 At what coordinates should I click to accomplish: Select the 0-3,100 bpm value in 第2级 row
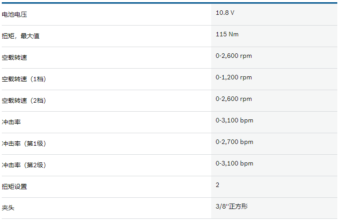234,163
